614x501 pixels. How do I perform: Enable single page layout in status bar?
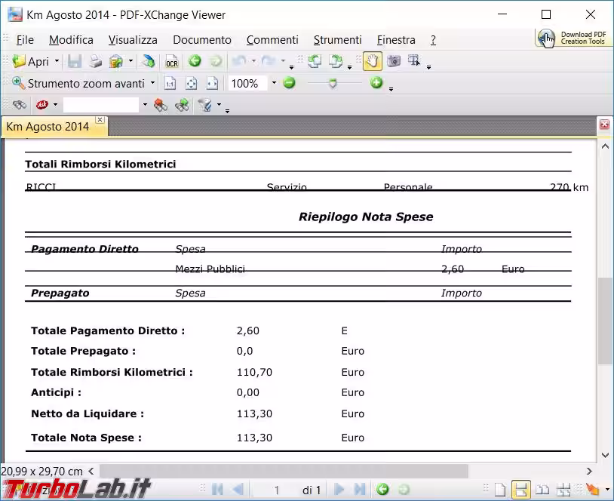click(499, 490)
